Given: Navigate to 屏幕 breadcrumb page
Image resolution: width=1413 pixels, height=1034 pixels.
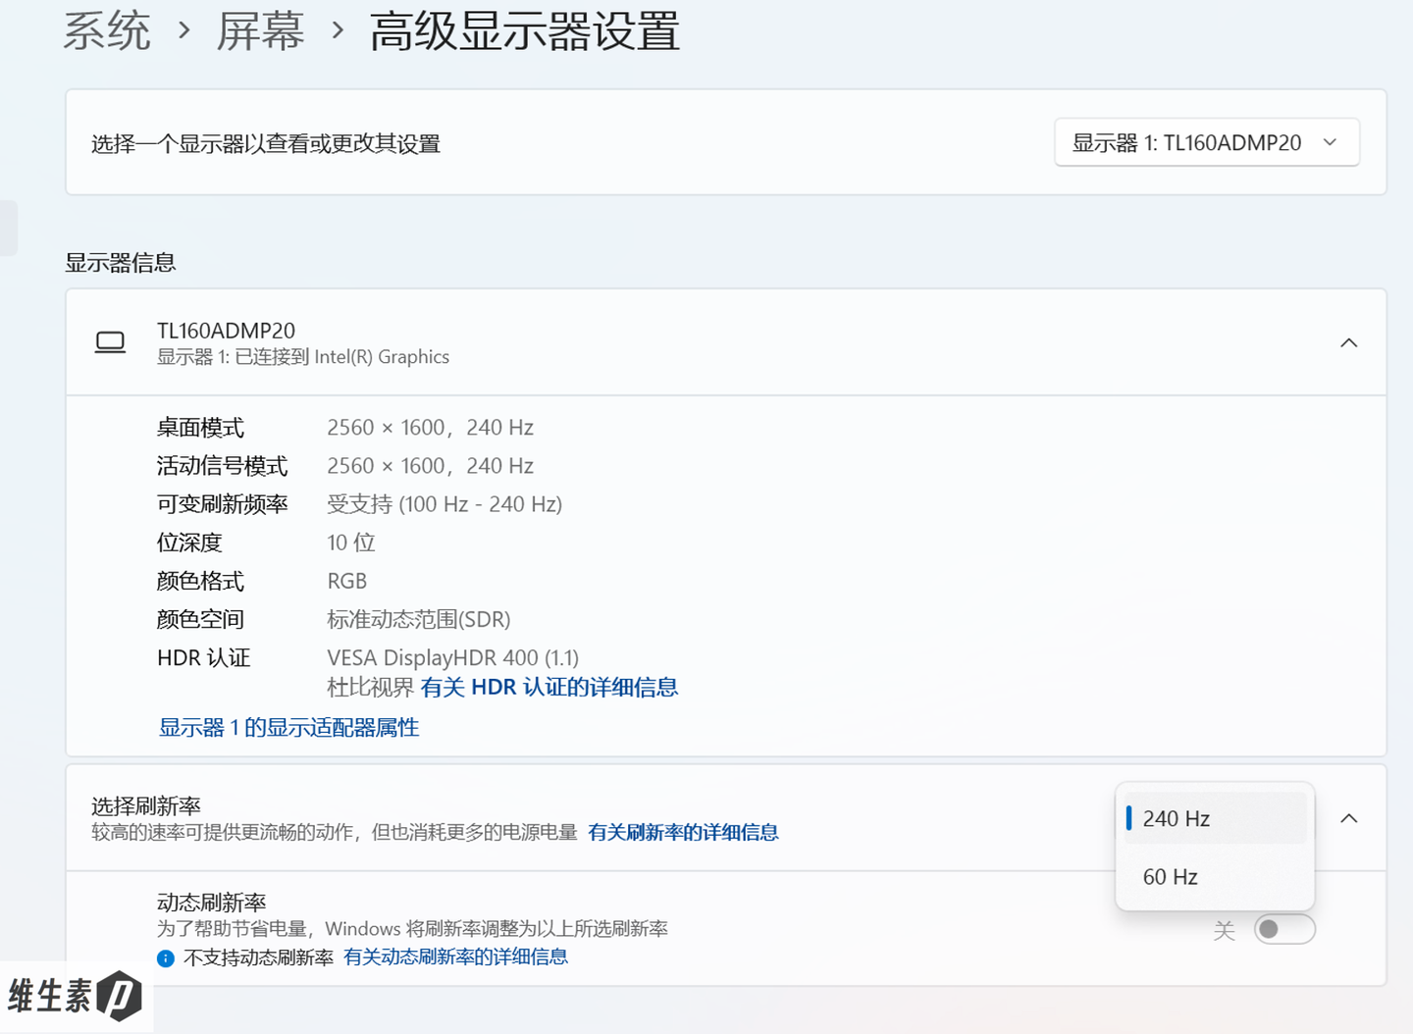Looking at the screenshot, I should point(260,30).
